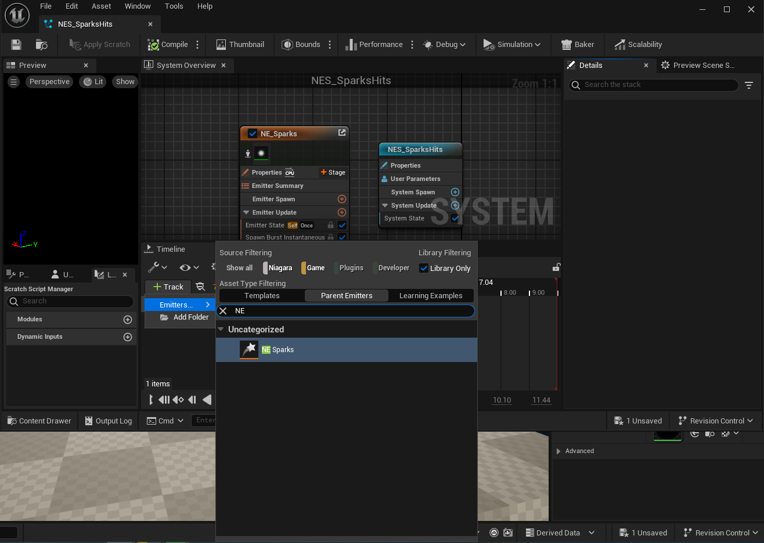The height and width of the screenshot is (543, 764).
Task: Uncheck the Library Only filter
Action: (x=424, y=268)
